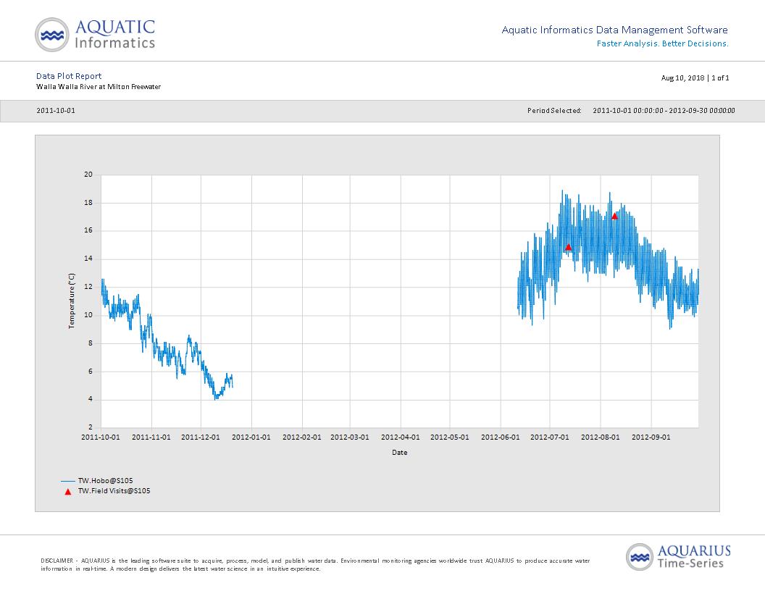
Task: Click the 2012-04-01 x-axis label
Action: (401, 437)
